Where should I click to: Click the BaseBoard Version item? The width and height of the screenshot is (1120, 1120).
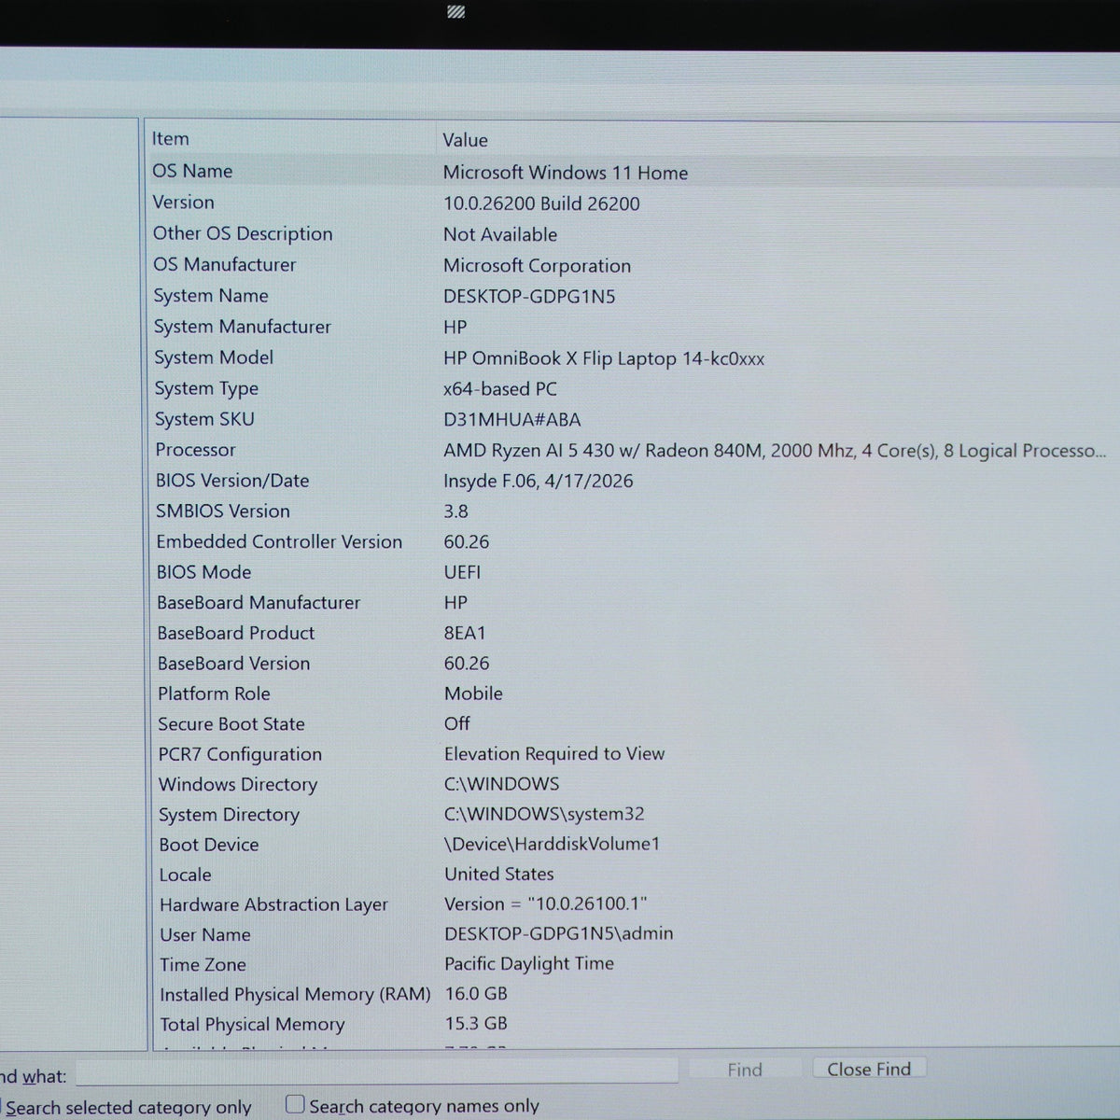coord(233,664)
